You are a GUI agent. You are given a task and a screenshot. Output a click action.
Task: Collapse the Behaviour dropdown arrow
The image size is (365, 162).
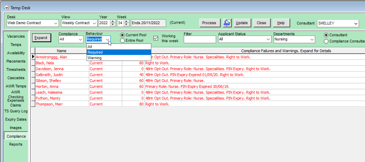pos(108,39)
